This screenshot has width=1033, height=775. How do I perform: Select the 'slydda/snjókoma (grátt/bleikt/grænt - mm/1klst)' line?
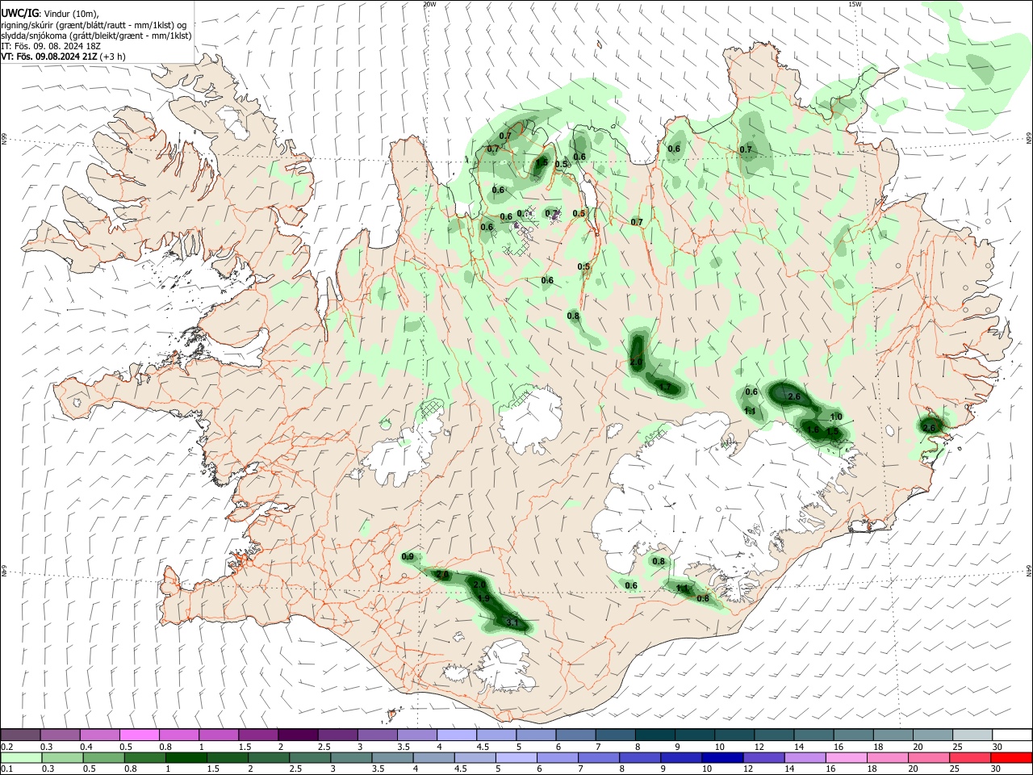point(96,36)
